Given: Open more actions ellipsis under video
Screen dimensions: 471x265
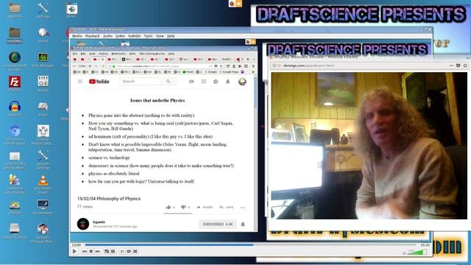Looking at the screenshot, I should coord(243,208).
